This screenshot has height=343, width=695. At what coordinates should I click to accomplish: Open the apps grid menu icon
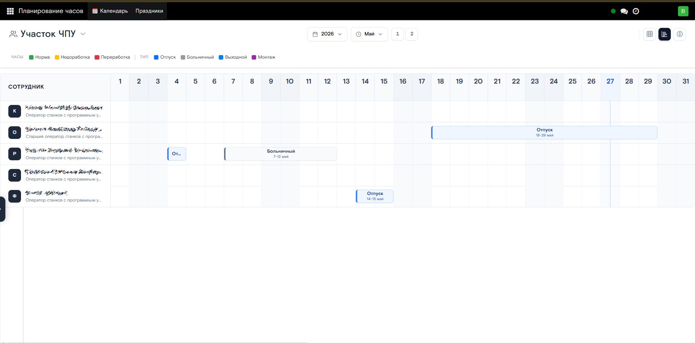(x=10, y=11)
